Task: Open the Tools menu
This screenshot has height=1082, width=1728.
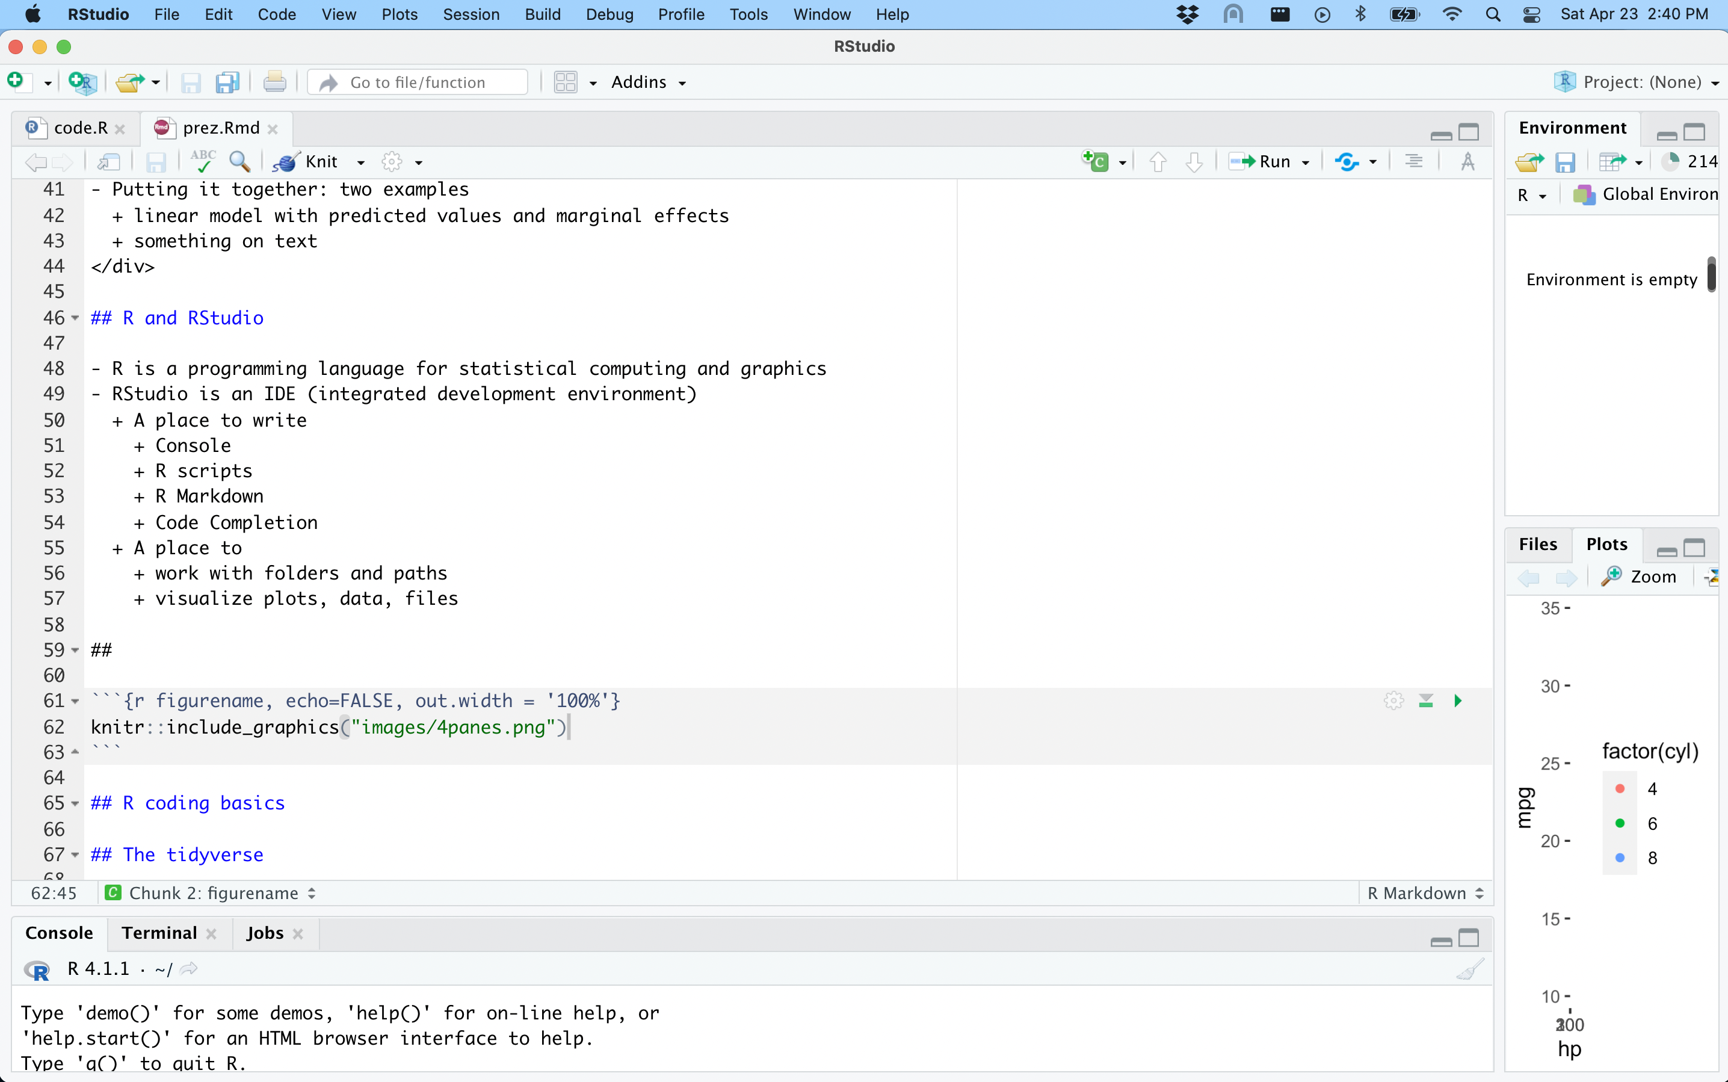Action: 748,14
